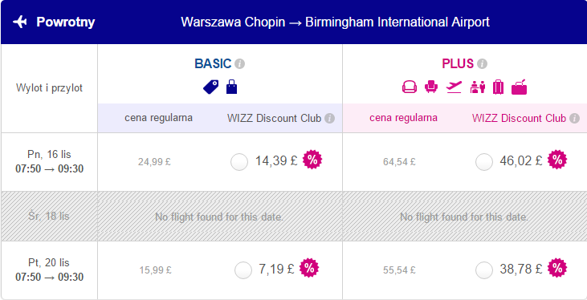Select the 46,02 £ PLUS fare on 16 lis

484,162
